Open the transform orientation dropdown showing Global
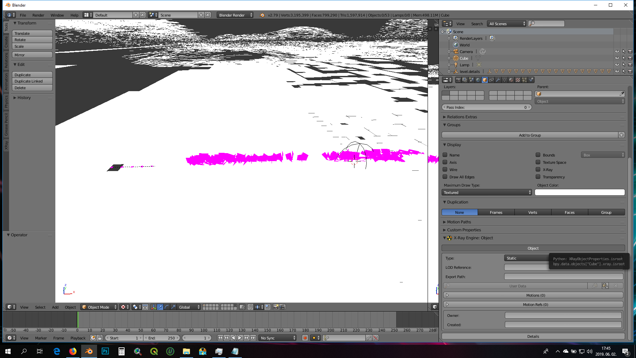Screen dimensions: 636x358 click(187, 307)
